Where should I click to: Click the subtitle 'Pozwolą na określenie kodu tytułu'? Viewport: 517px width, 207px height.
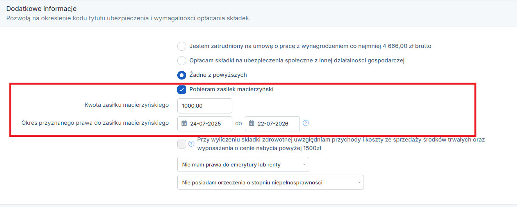[128, 18]
